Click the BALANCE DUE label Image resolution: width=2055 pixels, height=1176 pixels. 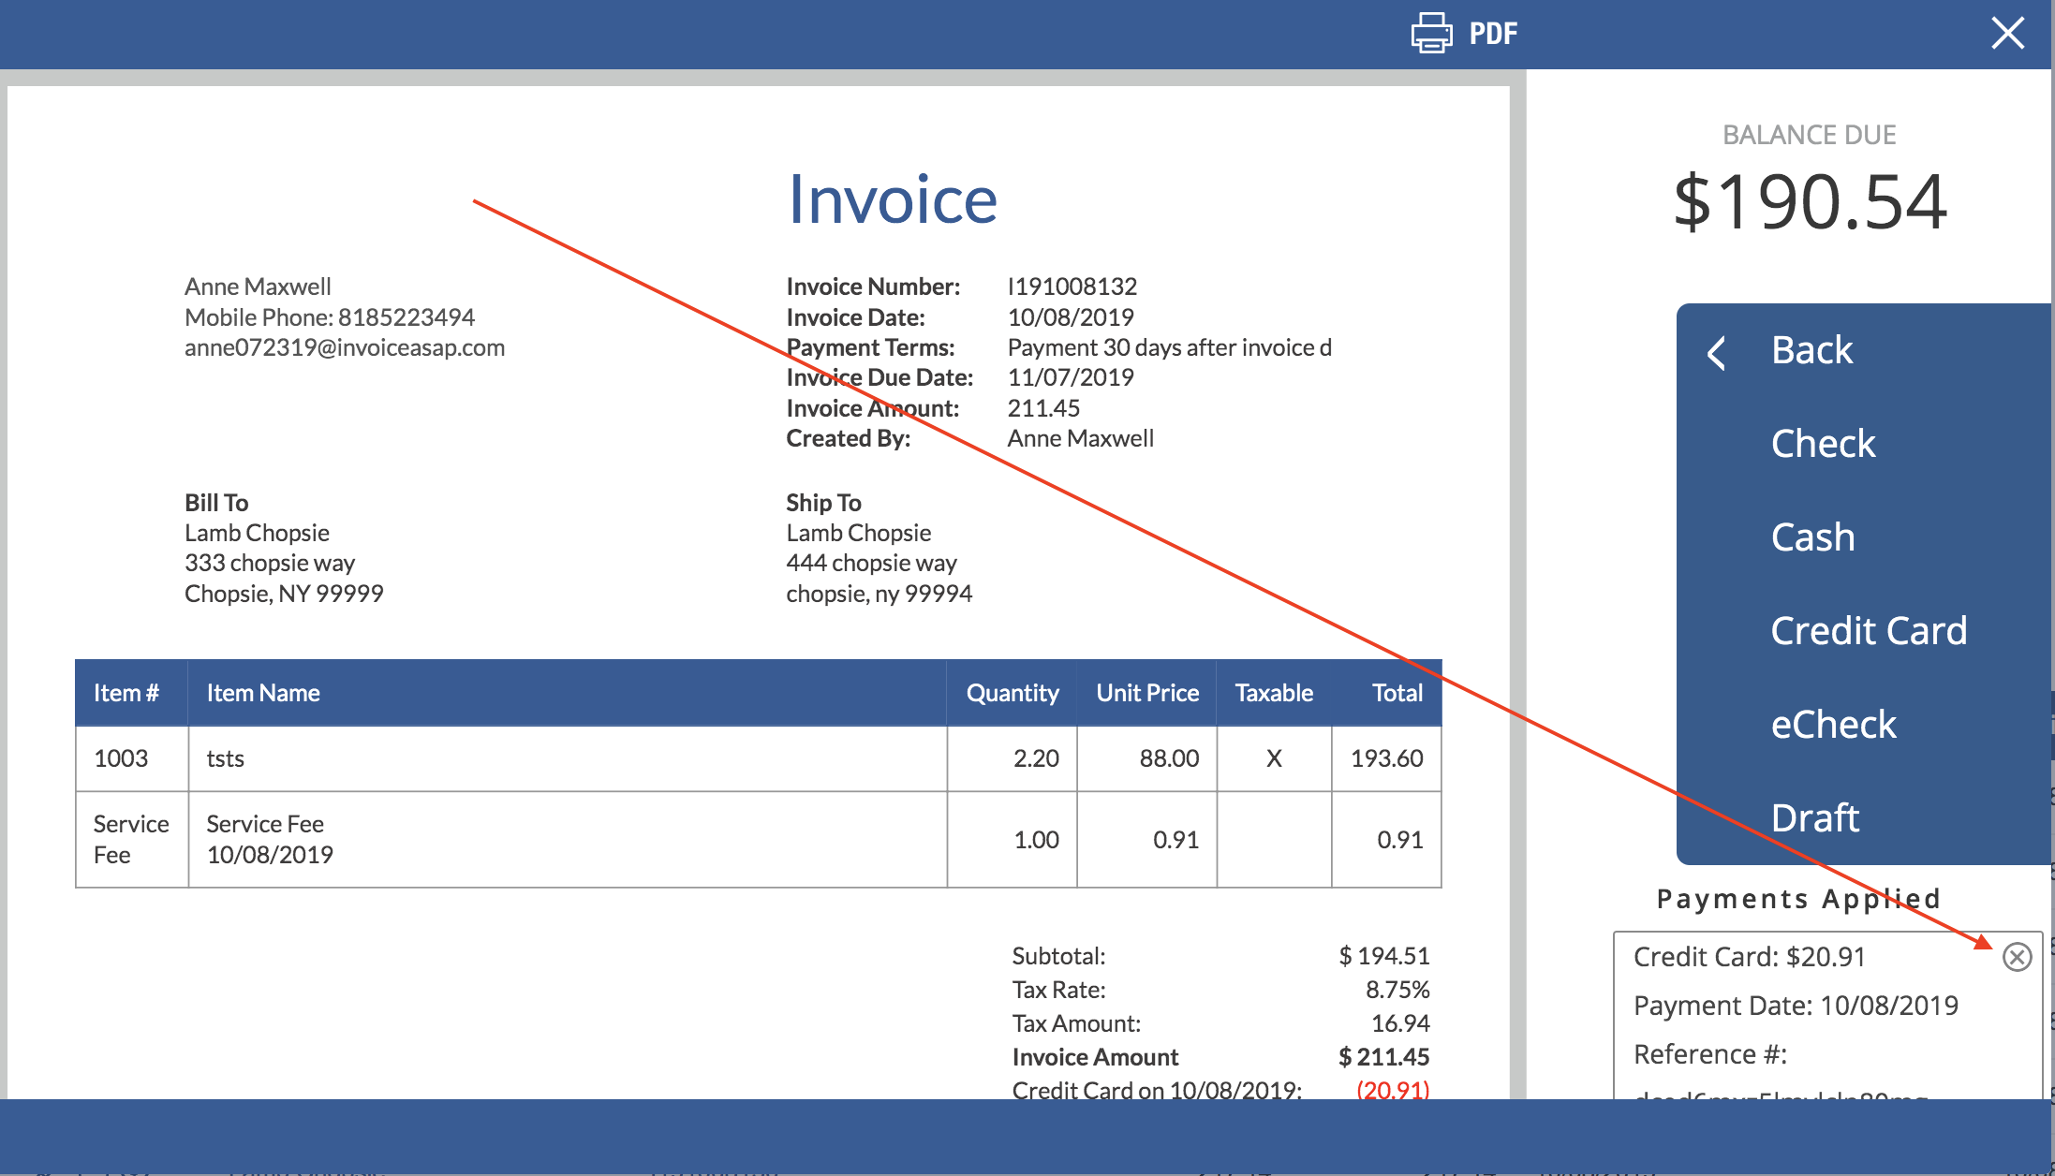point(1810,135)
